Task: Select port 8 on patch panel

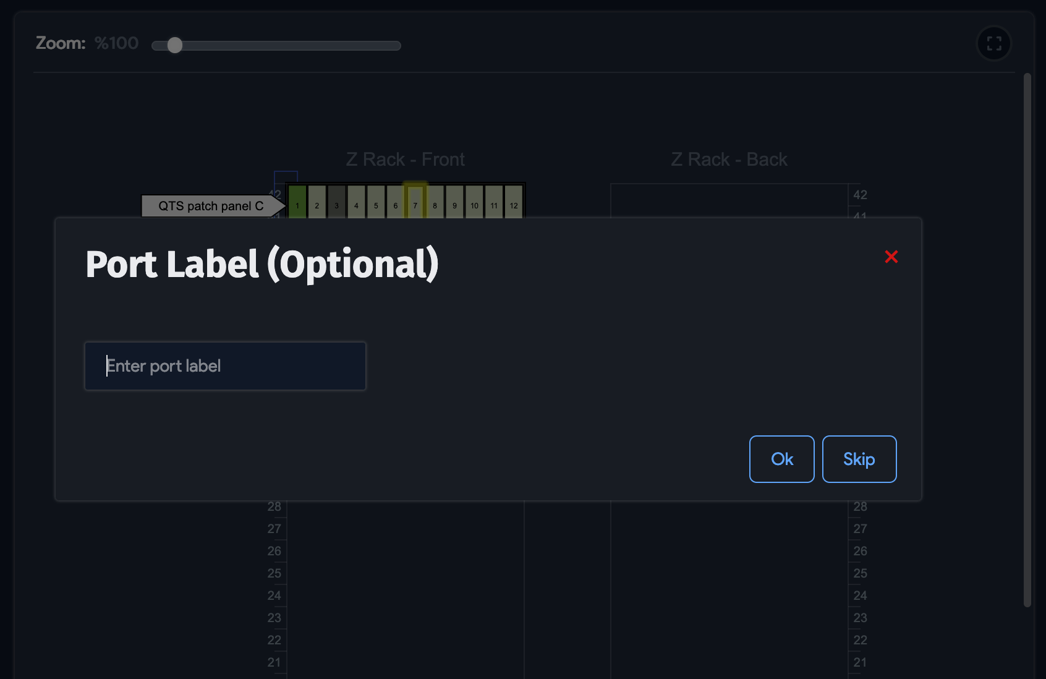Action: coord(435,202)
